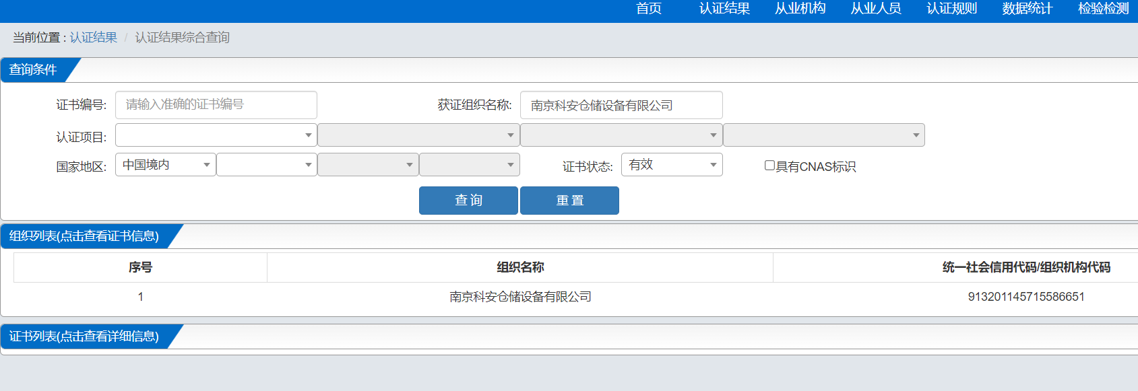Focus the 获证组织名称 input field

pos(621,105)
